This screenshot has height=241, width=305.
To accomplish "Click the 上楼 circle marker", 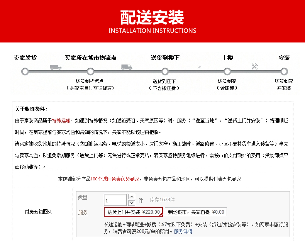I will (227, 71).
